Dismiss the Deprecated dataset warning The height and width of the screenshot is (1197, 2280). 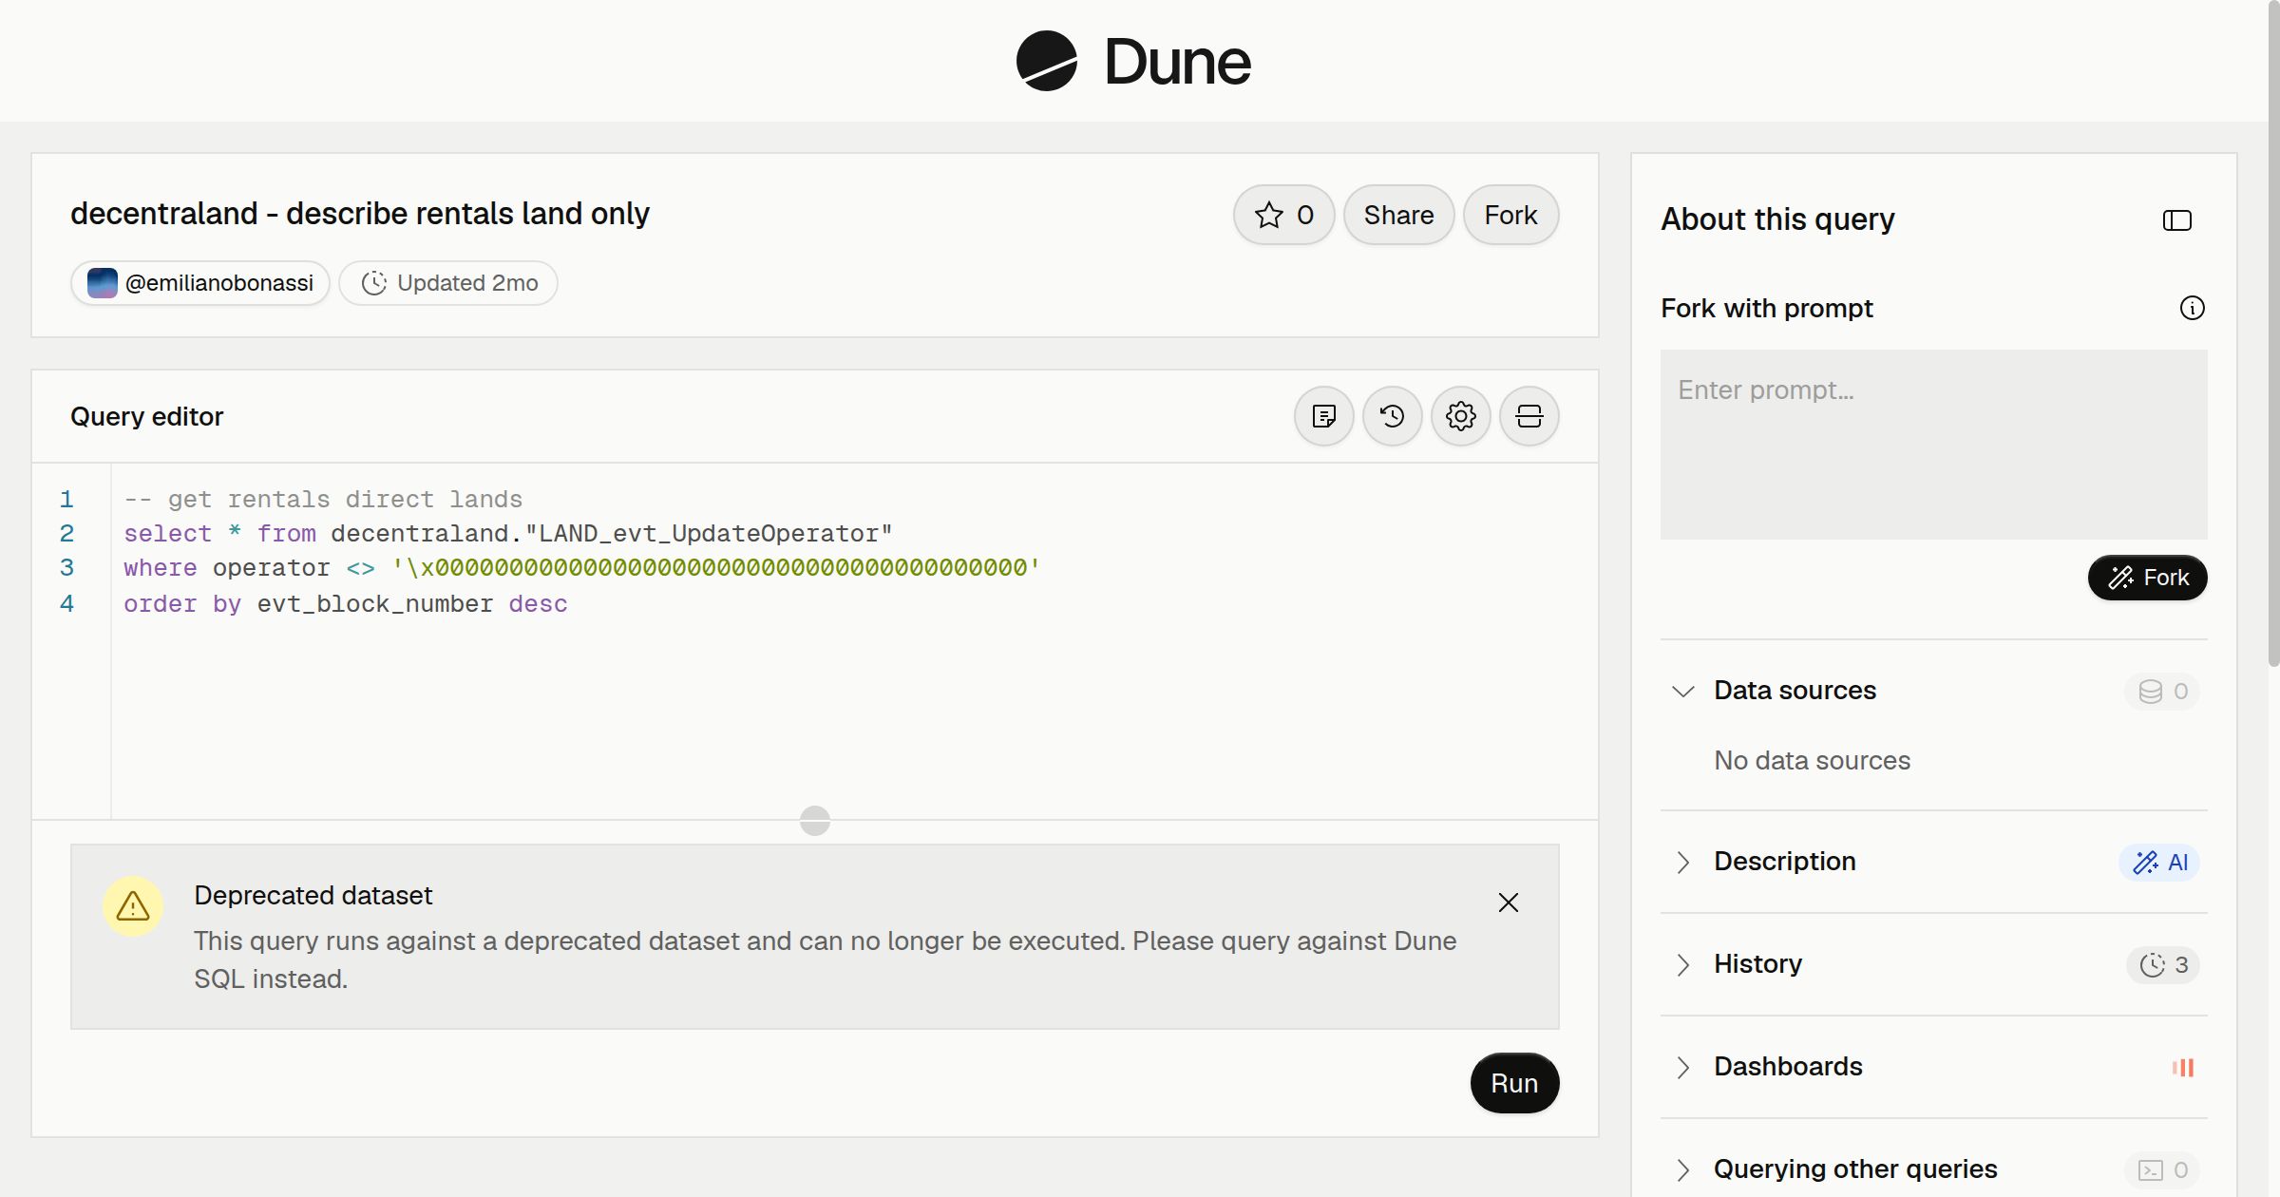click(x=1509, y=902)
